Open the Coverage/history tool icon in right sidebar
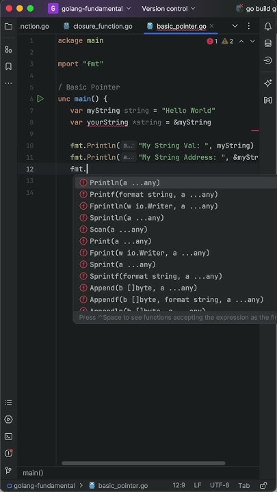This screenshot has width=277, height=492. (x=268, y=60)
